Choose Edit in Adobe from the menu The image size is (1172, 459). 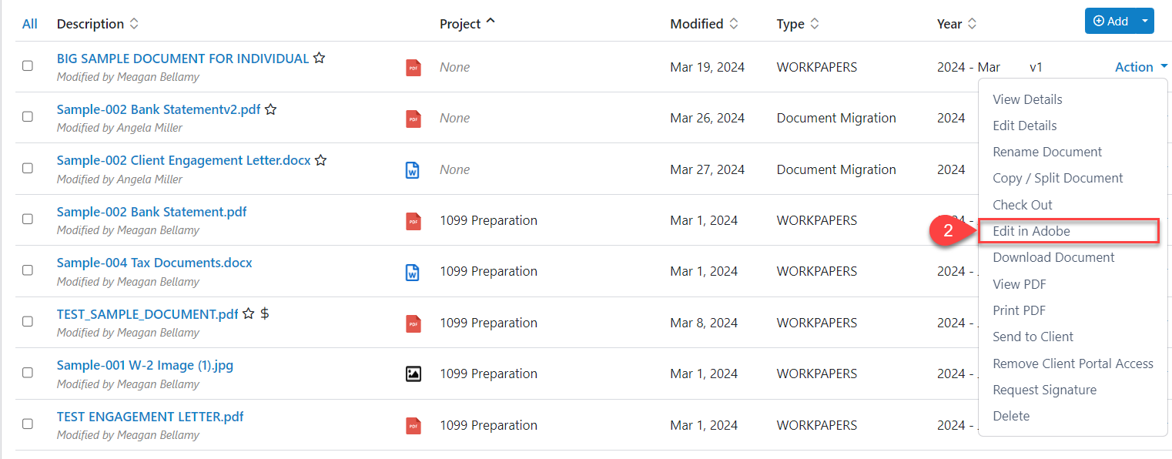[1031, 231]
